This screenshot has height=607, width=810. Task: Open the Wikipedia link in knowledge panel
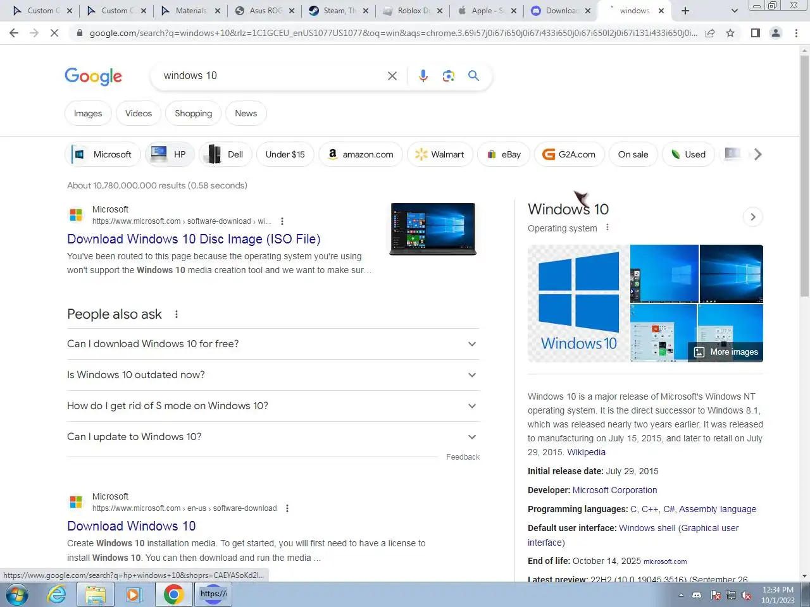(586, 452)
